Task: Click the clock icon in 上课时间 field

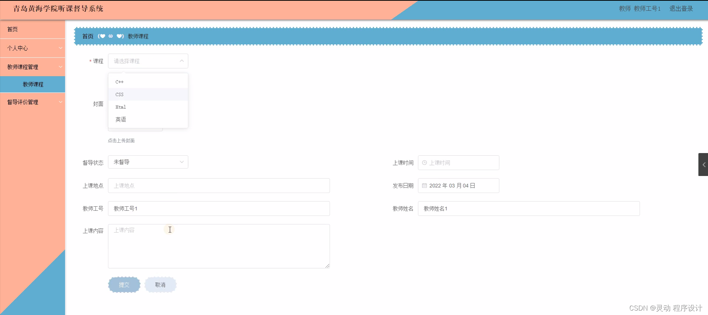Action: click(424, 163)
